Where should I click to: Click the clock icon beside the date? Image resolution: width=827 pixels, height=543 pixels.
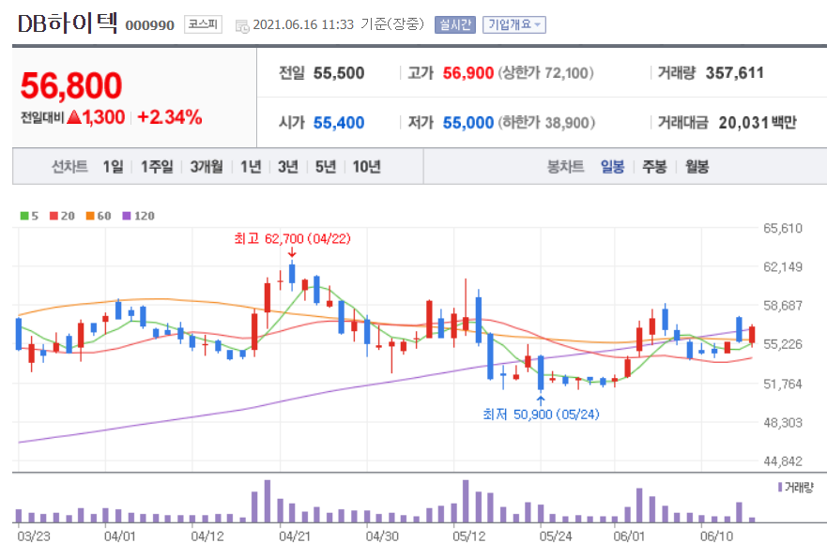tap(242, 26)
